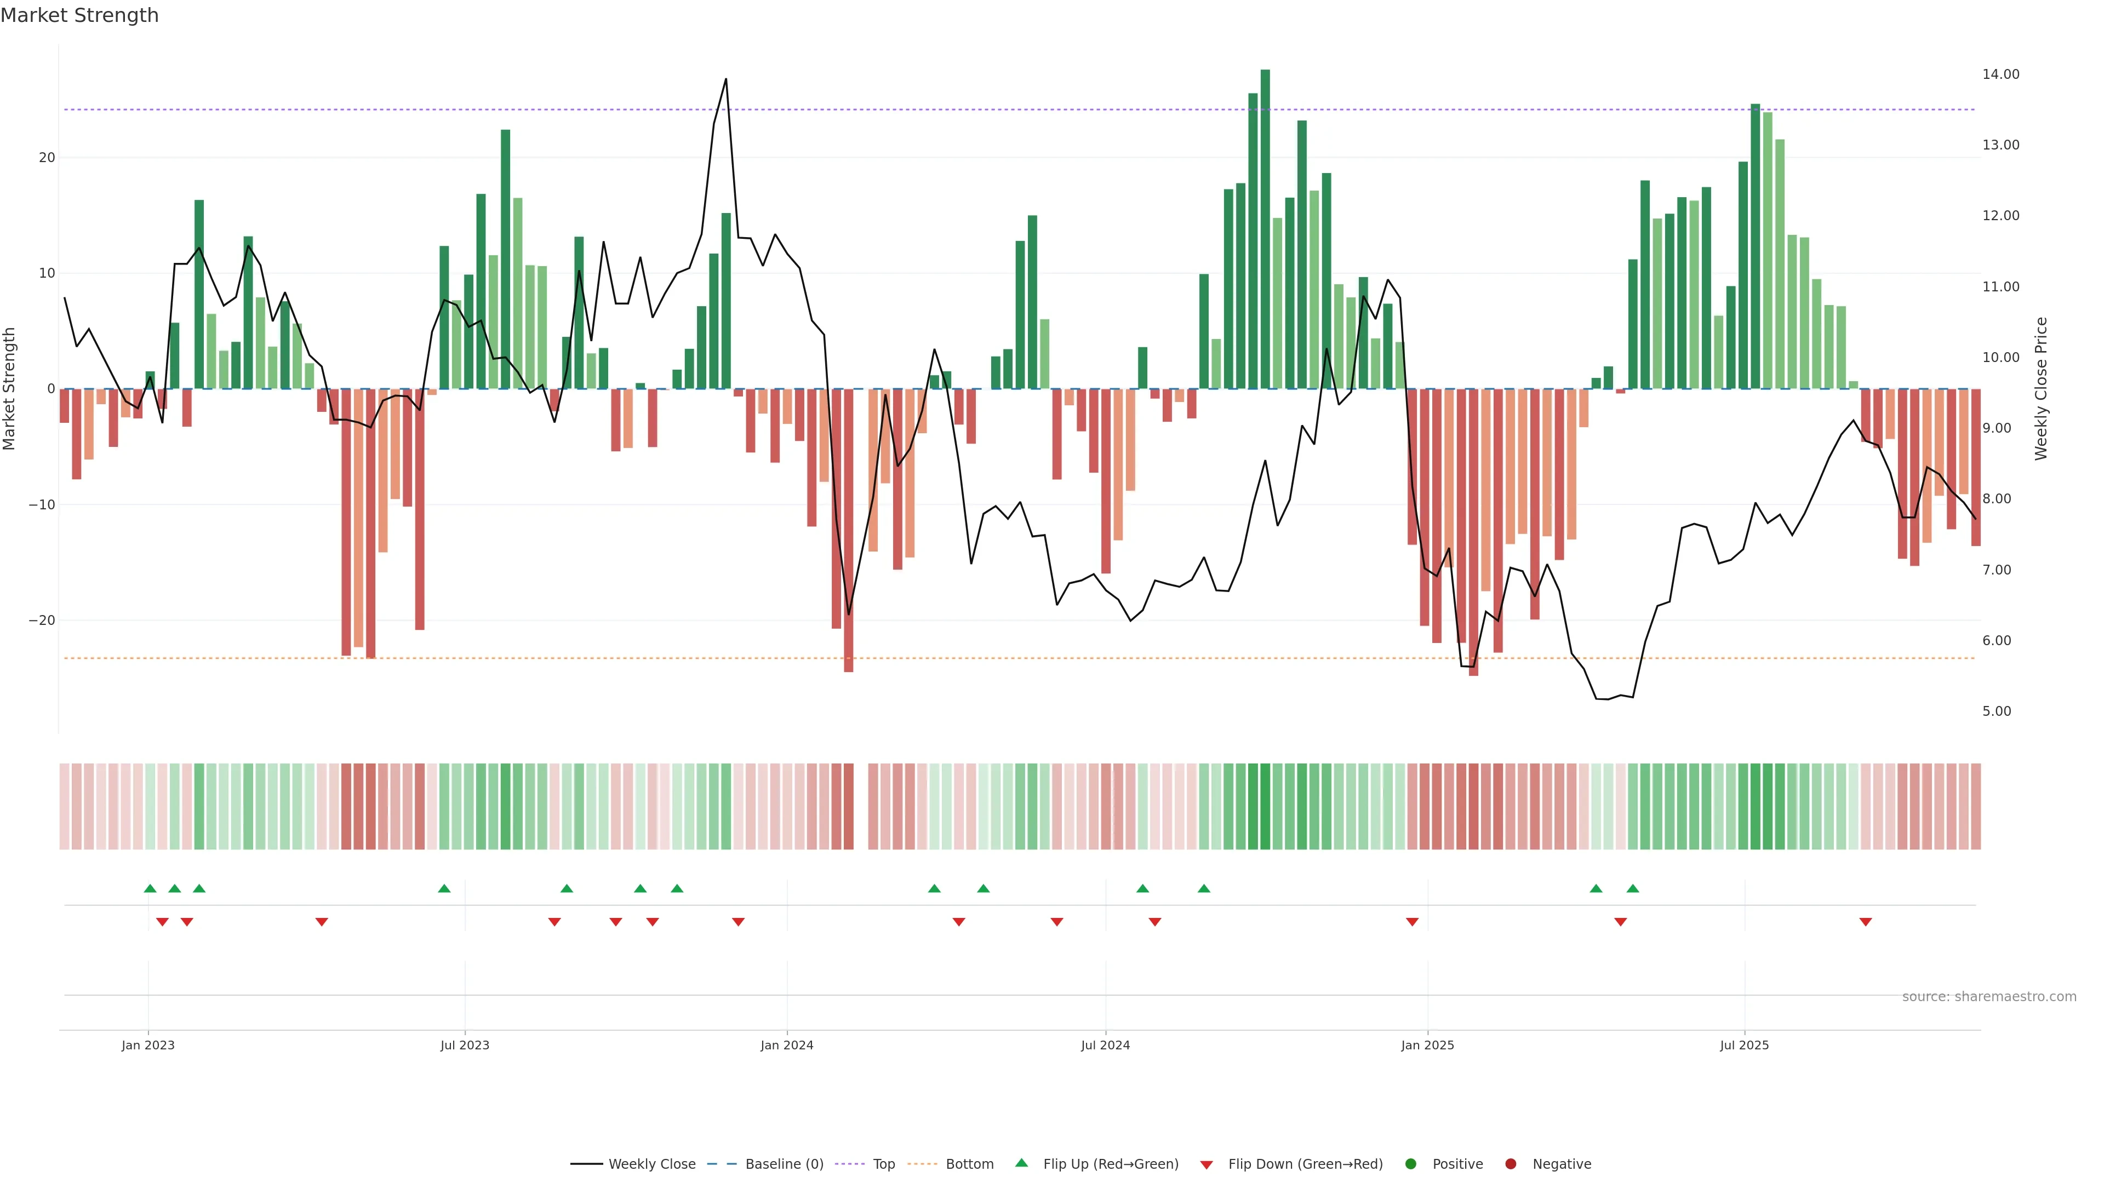Toggle the Top dotted line legend entry
2104x1183 pixels.
883,1164
